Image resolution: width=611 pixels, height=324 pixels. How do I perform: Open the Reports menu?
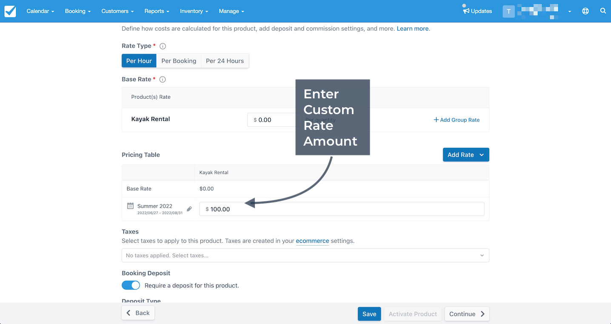(157, 11)
